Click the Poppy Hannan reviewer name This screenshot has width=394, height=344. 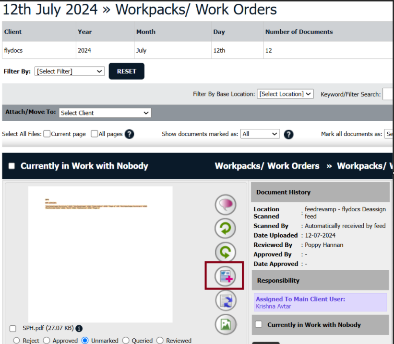tap(324, 245)
